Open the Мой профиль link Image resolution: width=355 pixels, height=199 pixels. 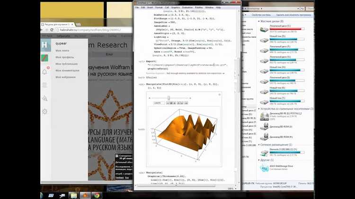[x=64, y=57]
